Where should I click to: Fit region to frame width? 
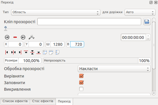tap(51, 52)
